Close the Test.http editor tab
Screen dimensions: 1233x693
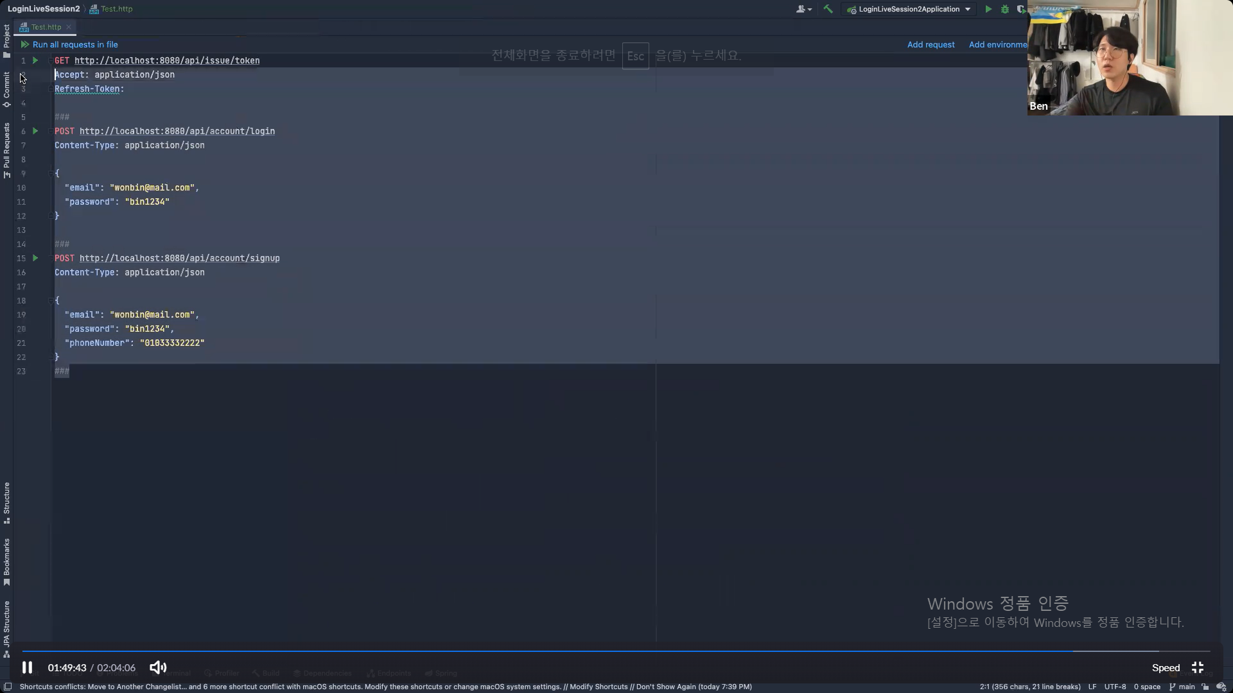coord(69,27)
